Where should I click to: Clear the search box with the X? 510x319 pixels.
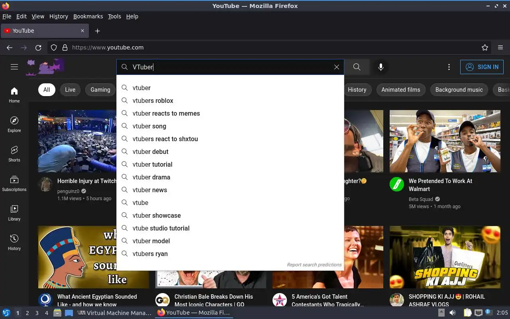(337, 67)
